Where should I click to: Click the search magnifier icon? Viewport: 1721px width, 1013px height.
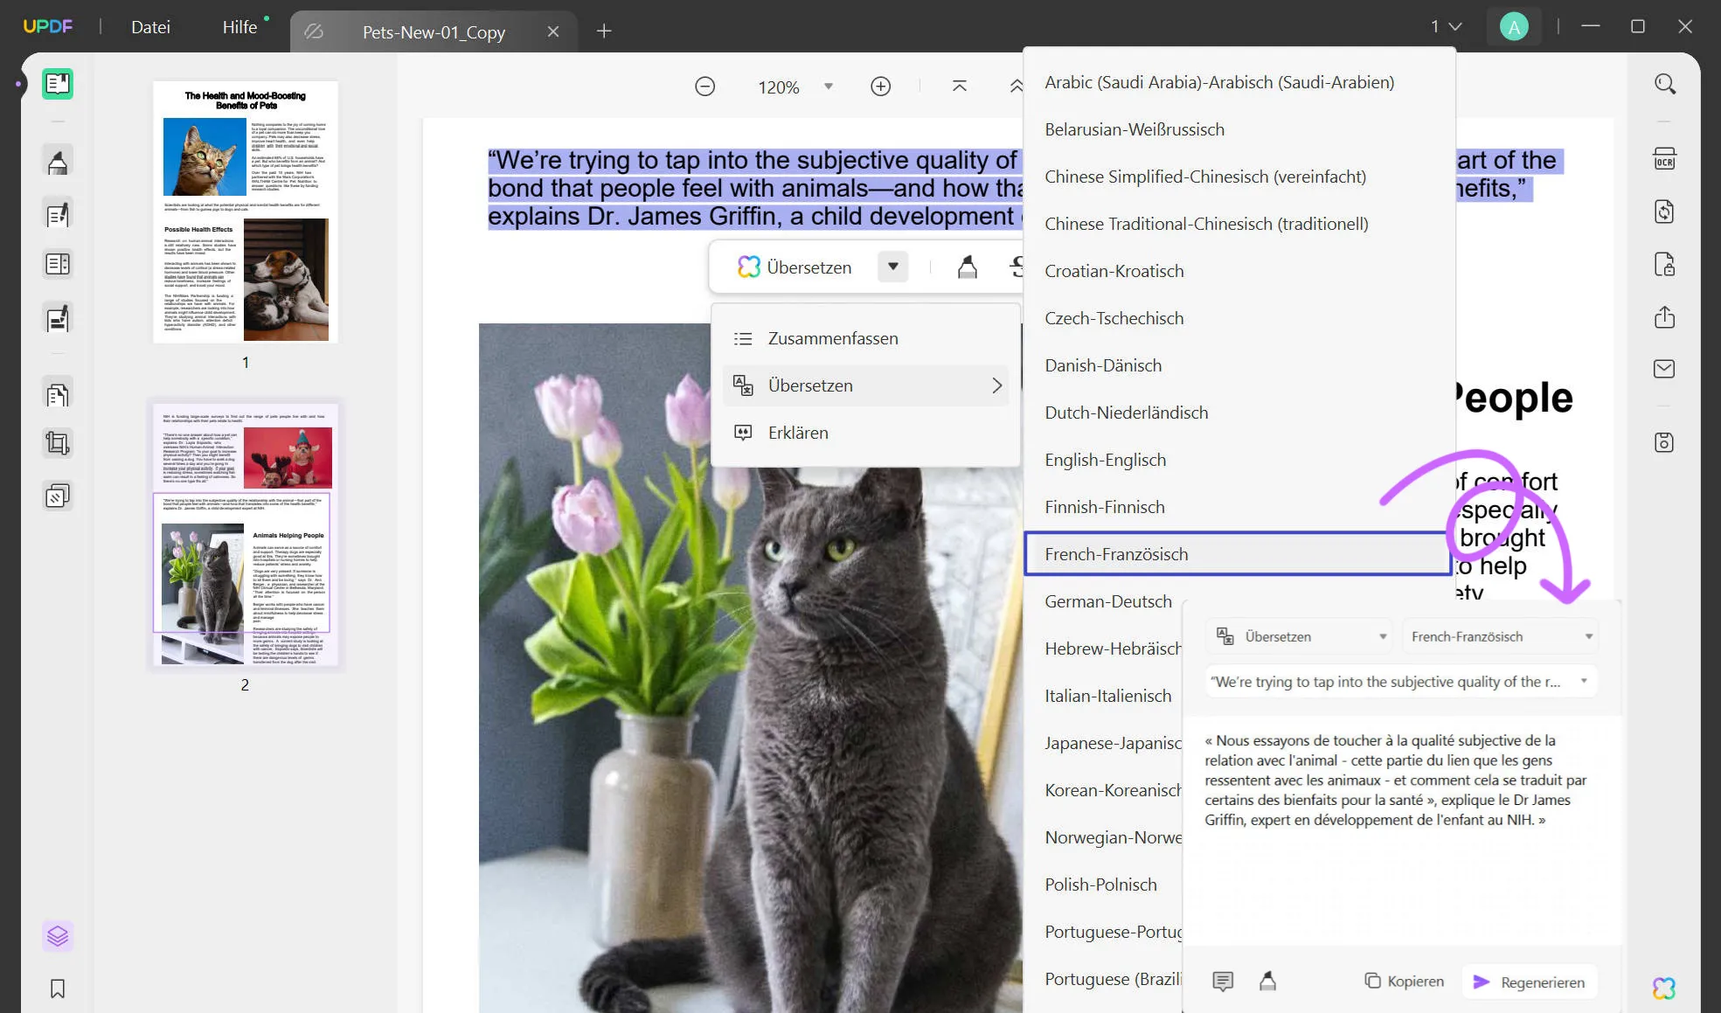point(1664,84)
